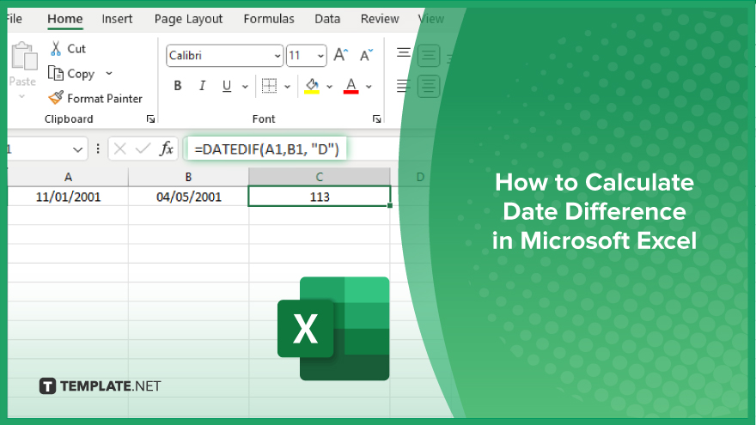Screen dimensions: 756x425
Task: Open the font size 11 dropdown
Action: [320, 56]
